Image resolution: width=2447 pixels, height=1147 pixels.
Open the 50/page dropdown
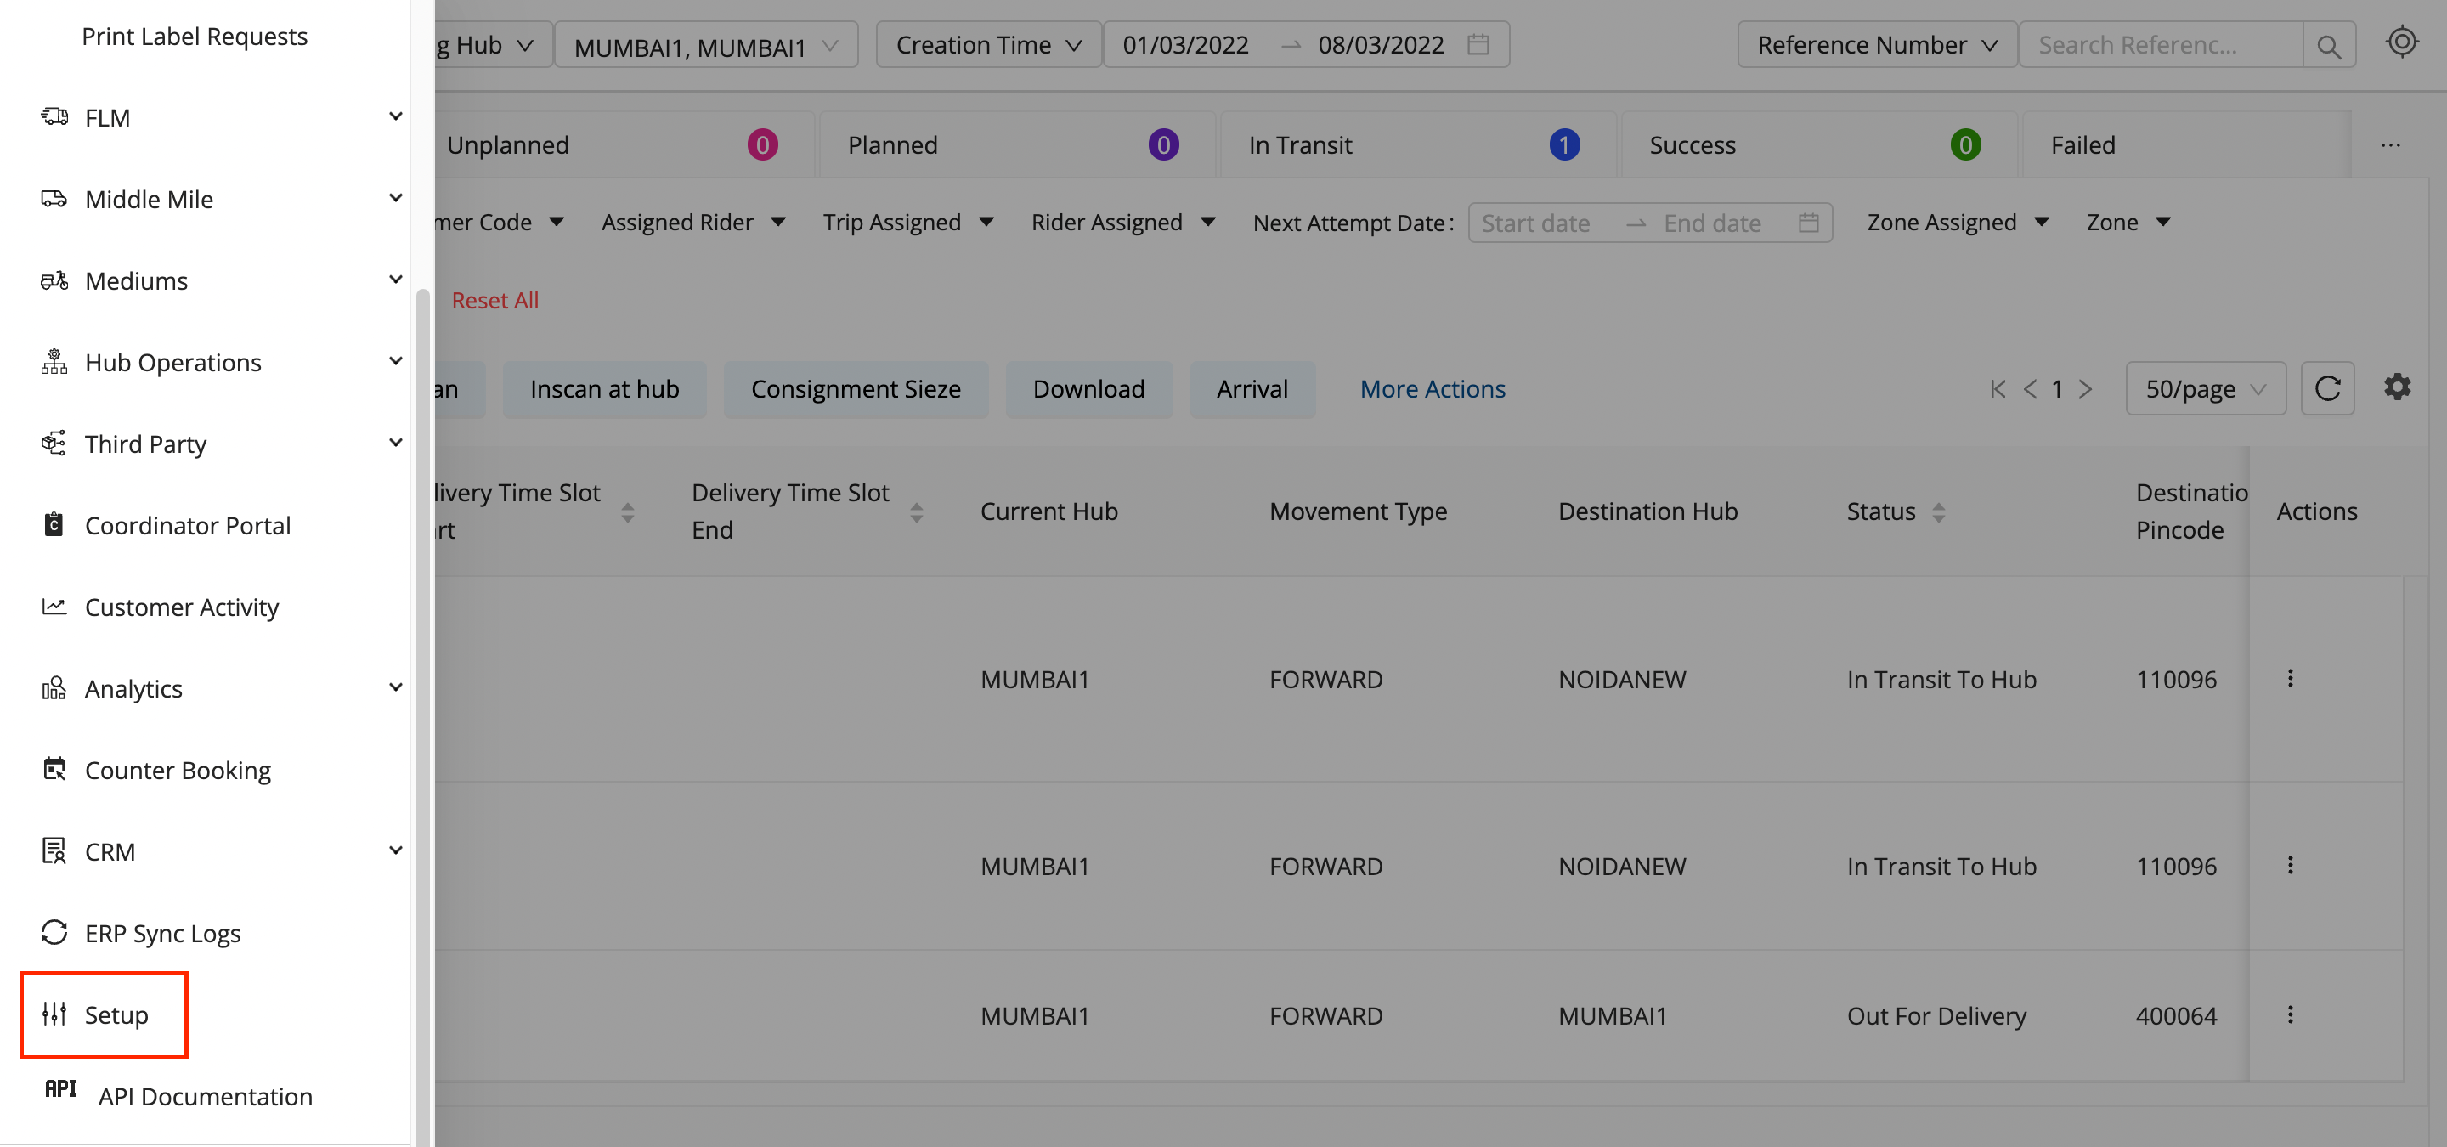coord(2205,389)
